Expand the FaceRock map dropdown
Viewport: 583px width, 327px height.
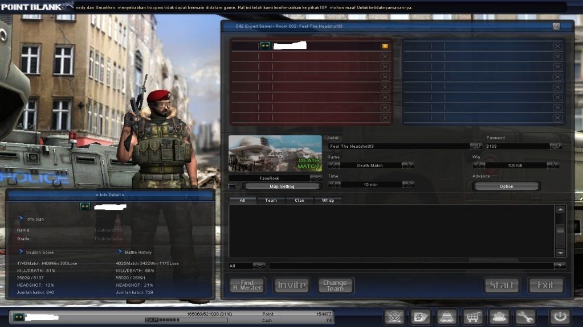click(316, 178)
